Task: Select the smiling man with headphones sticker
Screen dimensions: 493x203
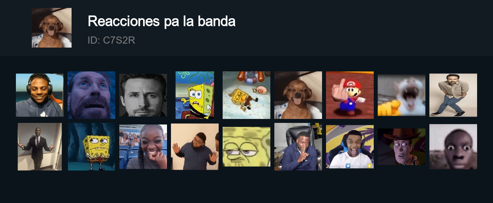Action: (x=40, y=95)
